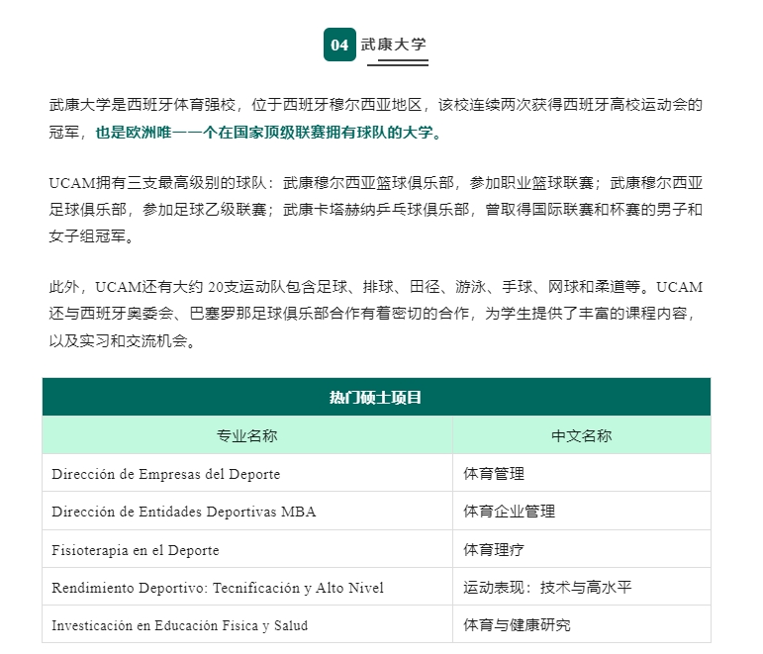Click the cell 体育理疗
The width and height of the screenshot is (763, 654).
(x=582, y=549)
